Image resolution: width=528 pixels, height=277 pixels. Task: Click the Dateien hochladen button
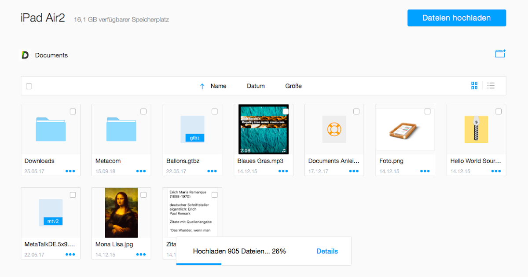pos(456,18)
